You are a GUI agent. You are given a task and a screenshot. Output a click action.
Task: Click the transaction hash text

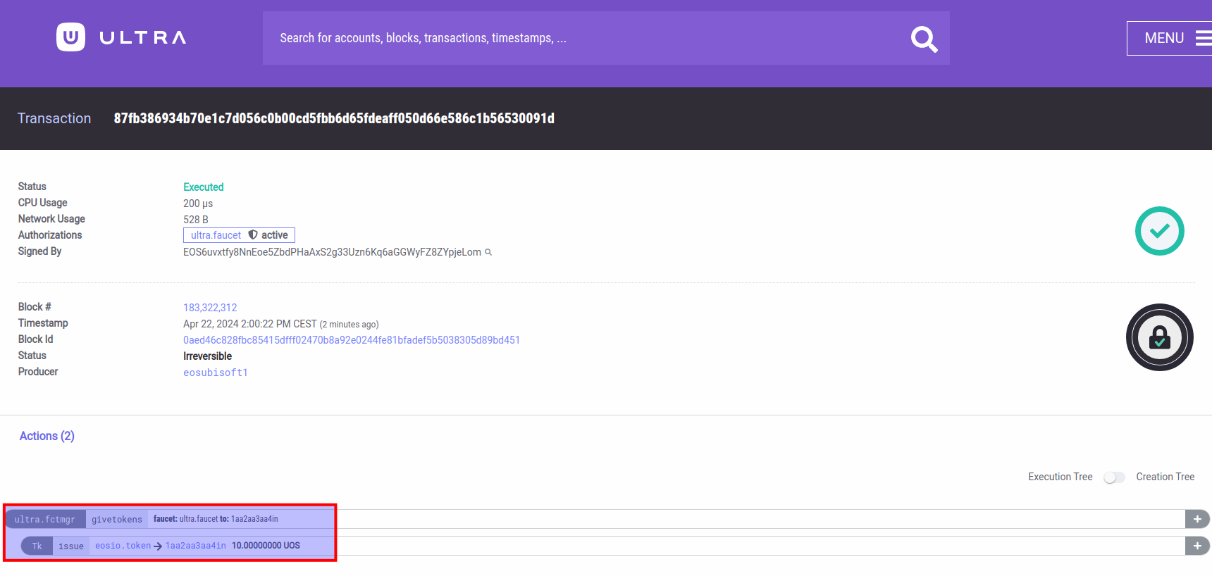point(334,118)
